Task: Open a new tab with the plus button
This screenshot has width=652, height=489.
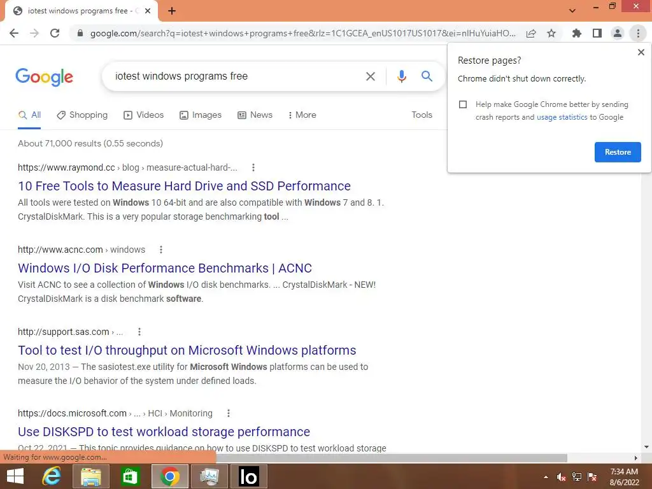Action: [x=172, y=11]
